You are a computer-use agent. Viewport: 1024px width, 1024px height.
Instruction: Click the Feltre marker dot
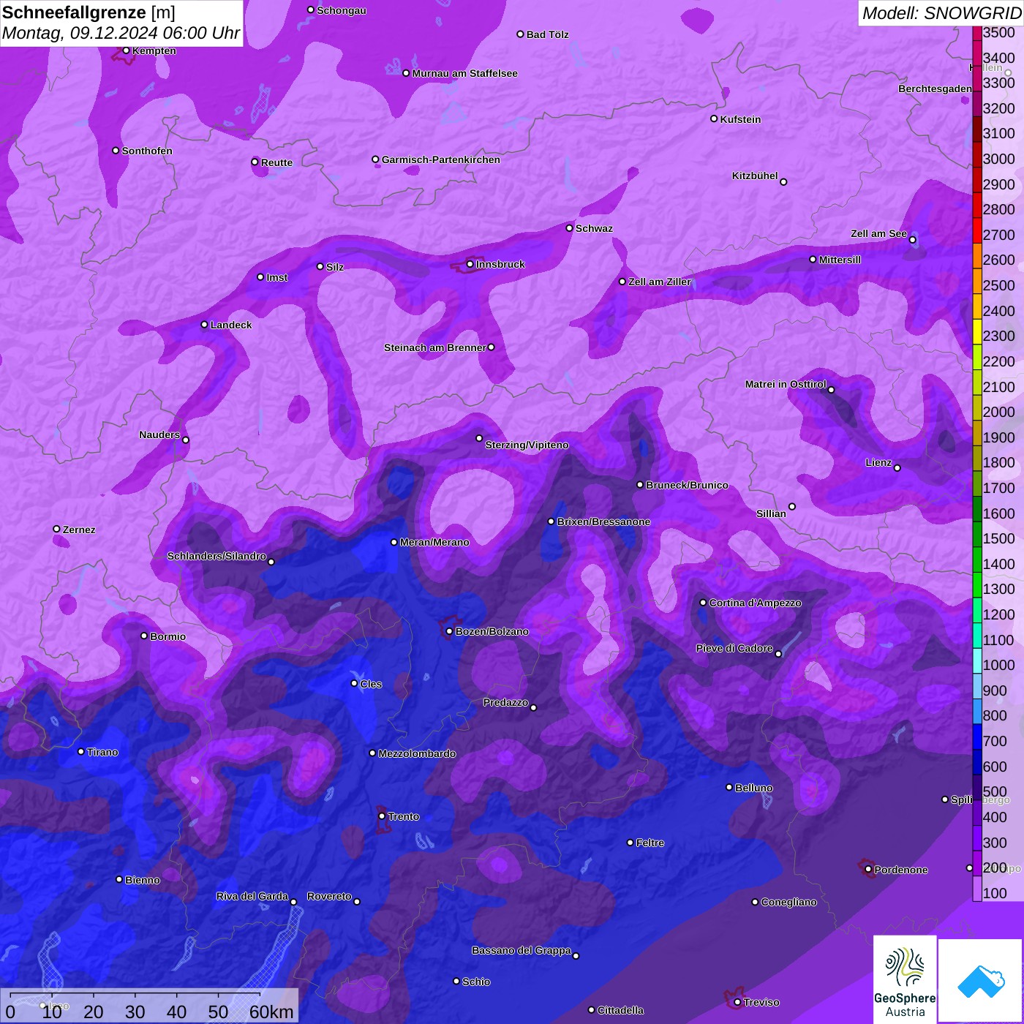click(x=630, y=843)
